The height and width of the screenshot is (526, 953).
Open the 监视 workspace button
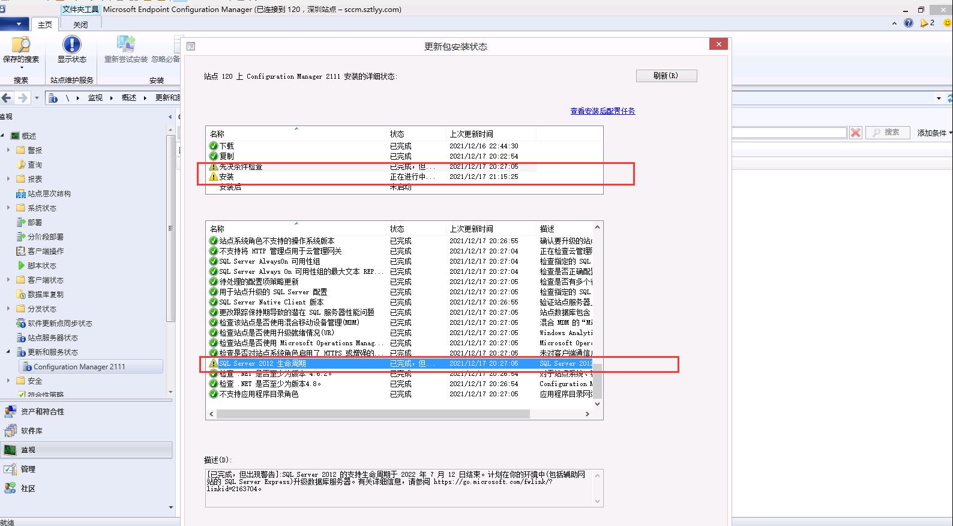click(x=86, y=450)
